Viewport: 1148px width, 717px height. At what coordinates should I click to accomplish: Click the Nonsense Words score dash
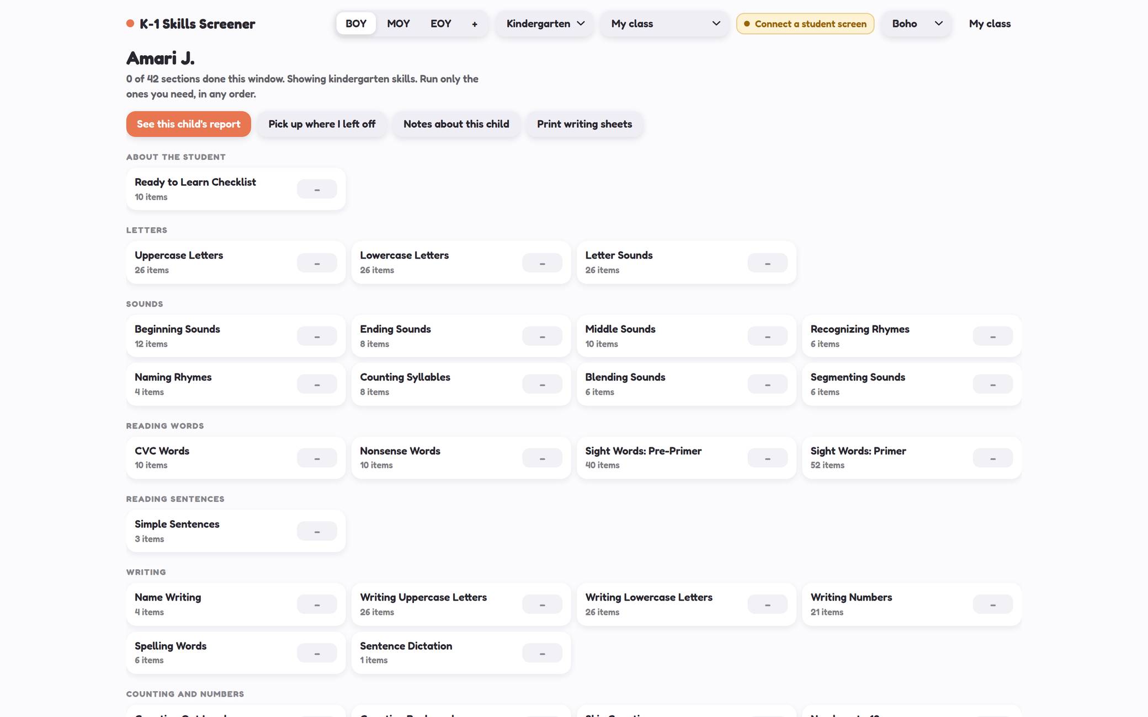pos(542,458)
